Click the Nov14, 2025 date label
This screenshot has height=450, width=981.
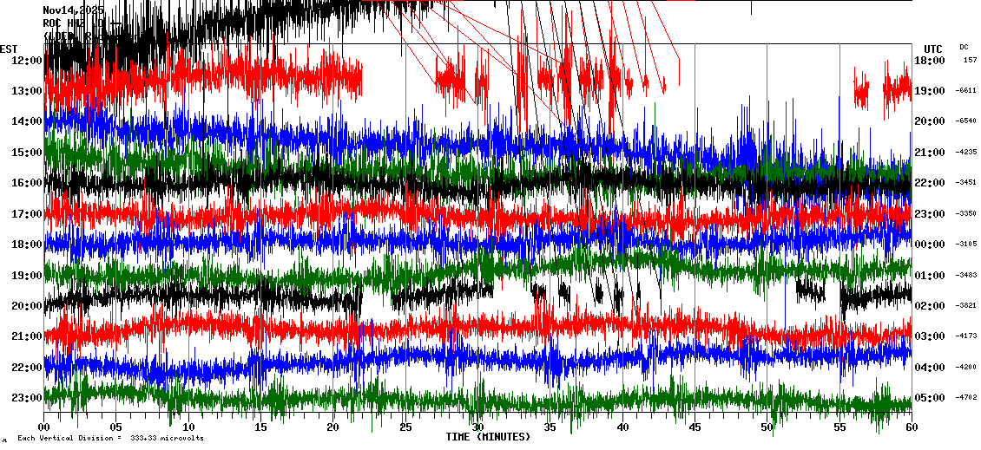pos(73,10)
